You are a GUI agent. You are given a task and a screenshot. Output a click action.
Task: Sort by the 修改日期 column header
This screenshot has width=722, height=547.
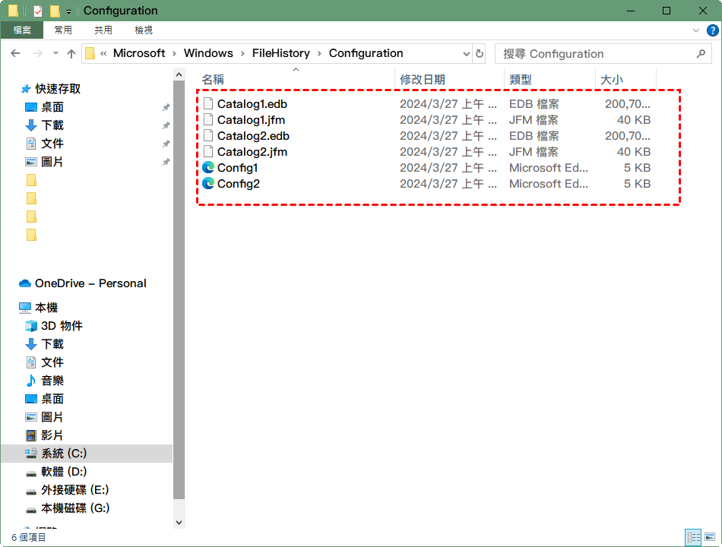[449, 79]
